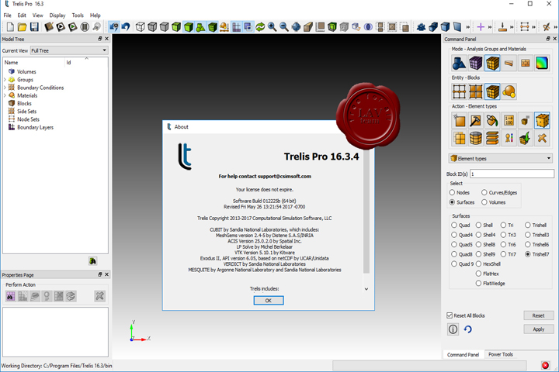Image resolution: width=559 pixels, height=372 pixels.
Task: Click the blue circular reset arrow icon
Action: pos(467,329)
